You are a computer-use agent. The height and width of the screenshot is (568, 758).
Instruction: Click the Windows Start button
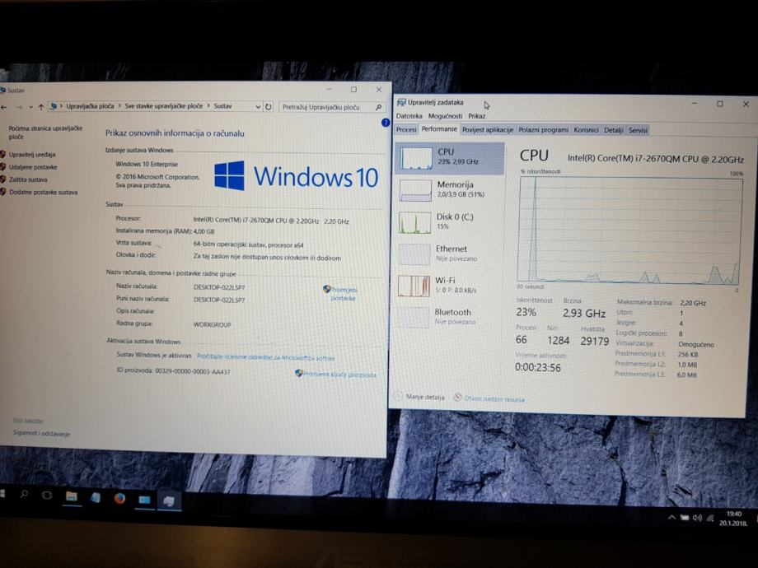click(x=2, y=494)
